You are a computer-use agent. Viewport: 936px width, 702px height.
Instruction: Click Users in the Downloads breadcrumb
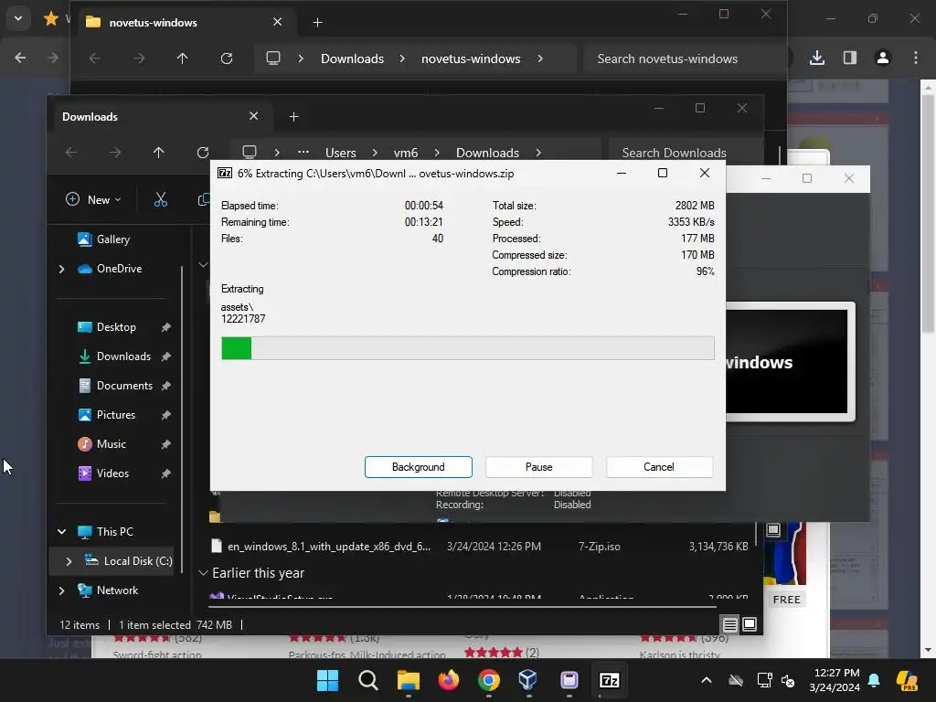[x=340, y=153]
